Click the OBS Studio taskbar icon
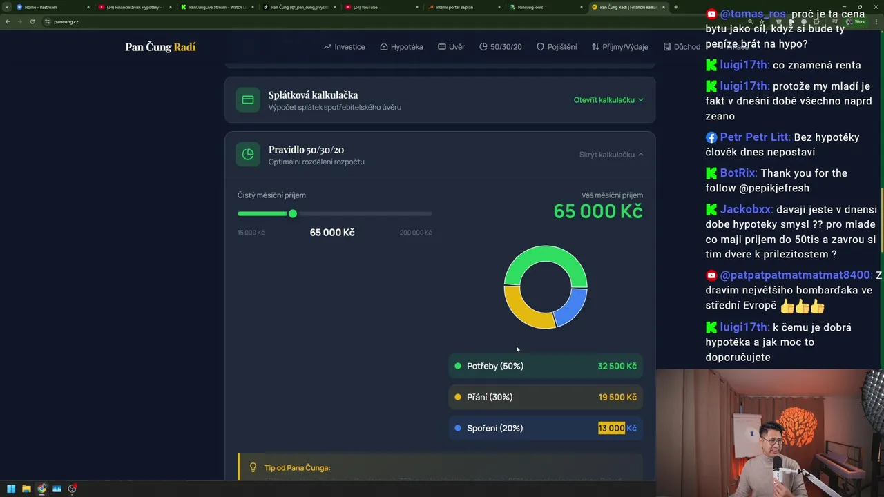Viewport: 884px width, 497px height. (x=72, y=489)
